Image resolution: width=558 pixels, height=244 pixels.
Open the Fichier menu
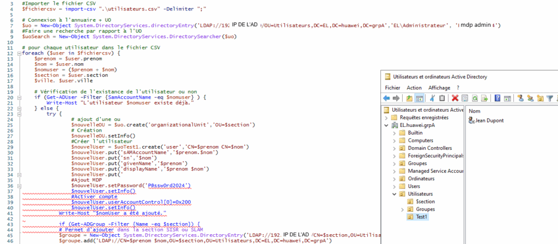[392, 87]
